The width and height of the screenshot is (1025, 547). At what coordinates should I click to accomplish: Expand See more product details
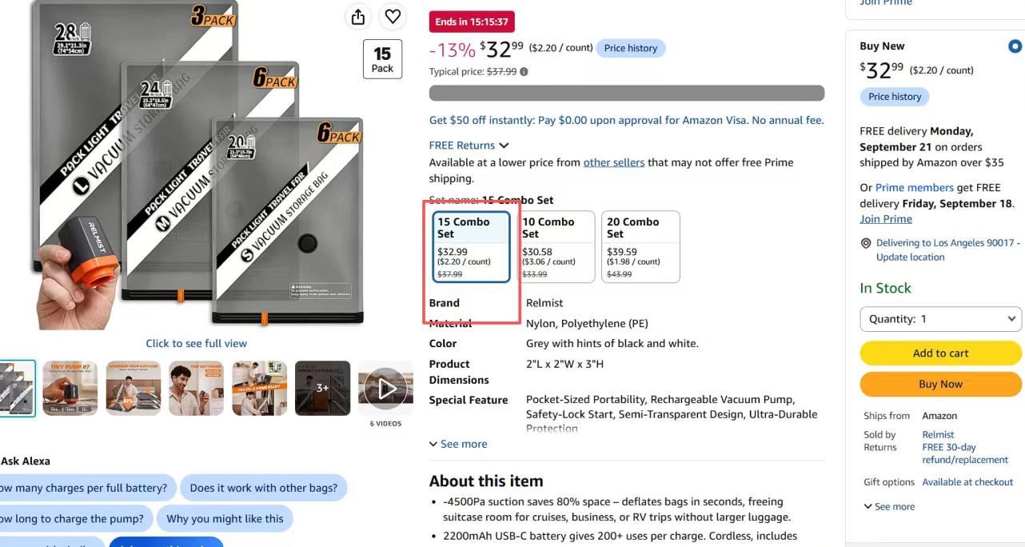[x=458, y=444]
